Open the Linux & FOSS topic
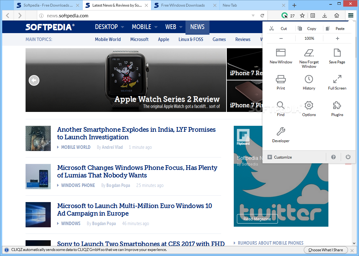Screen dimensions: 359x256 191,39
